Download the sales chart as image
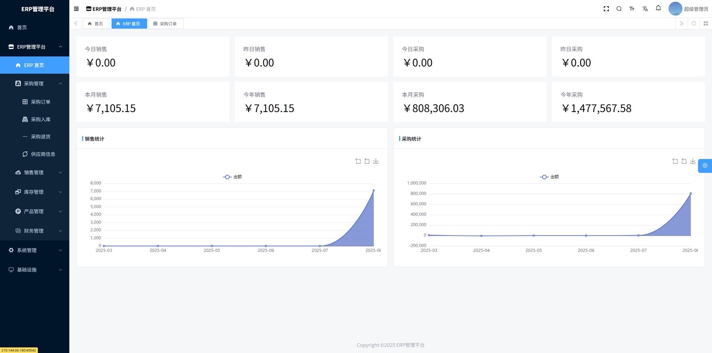 376,161
